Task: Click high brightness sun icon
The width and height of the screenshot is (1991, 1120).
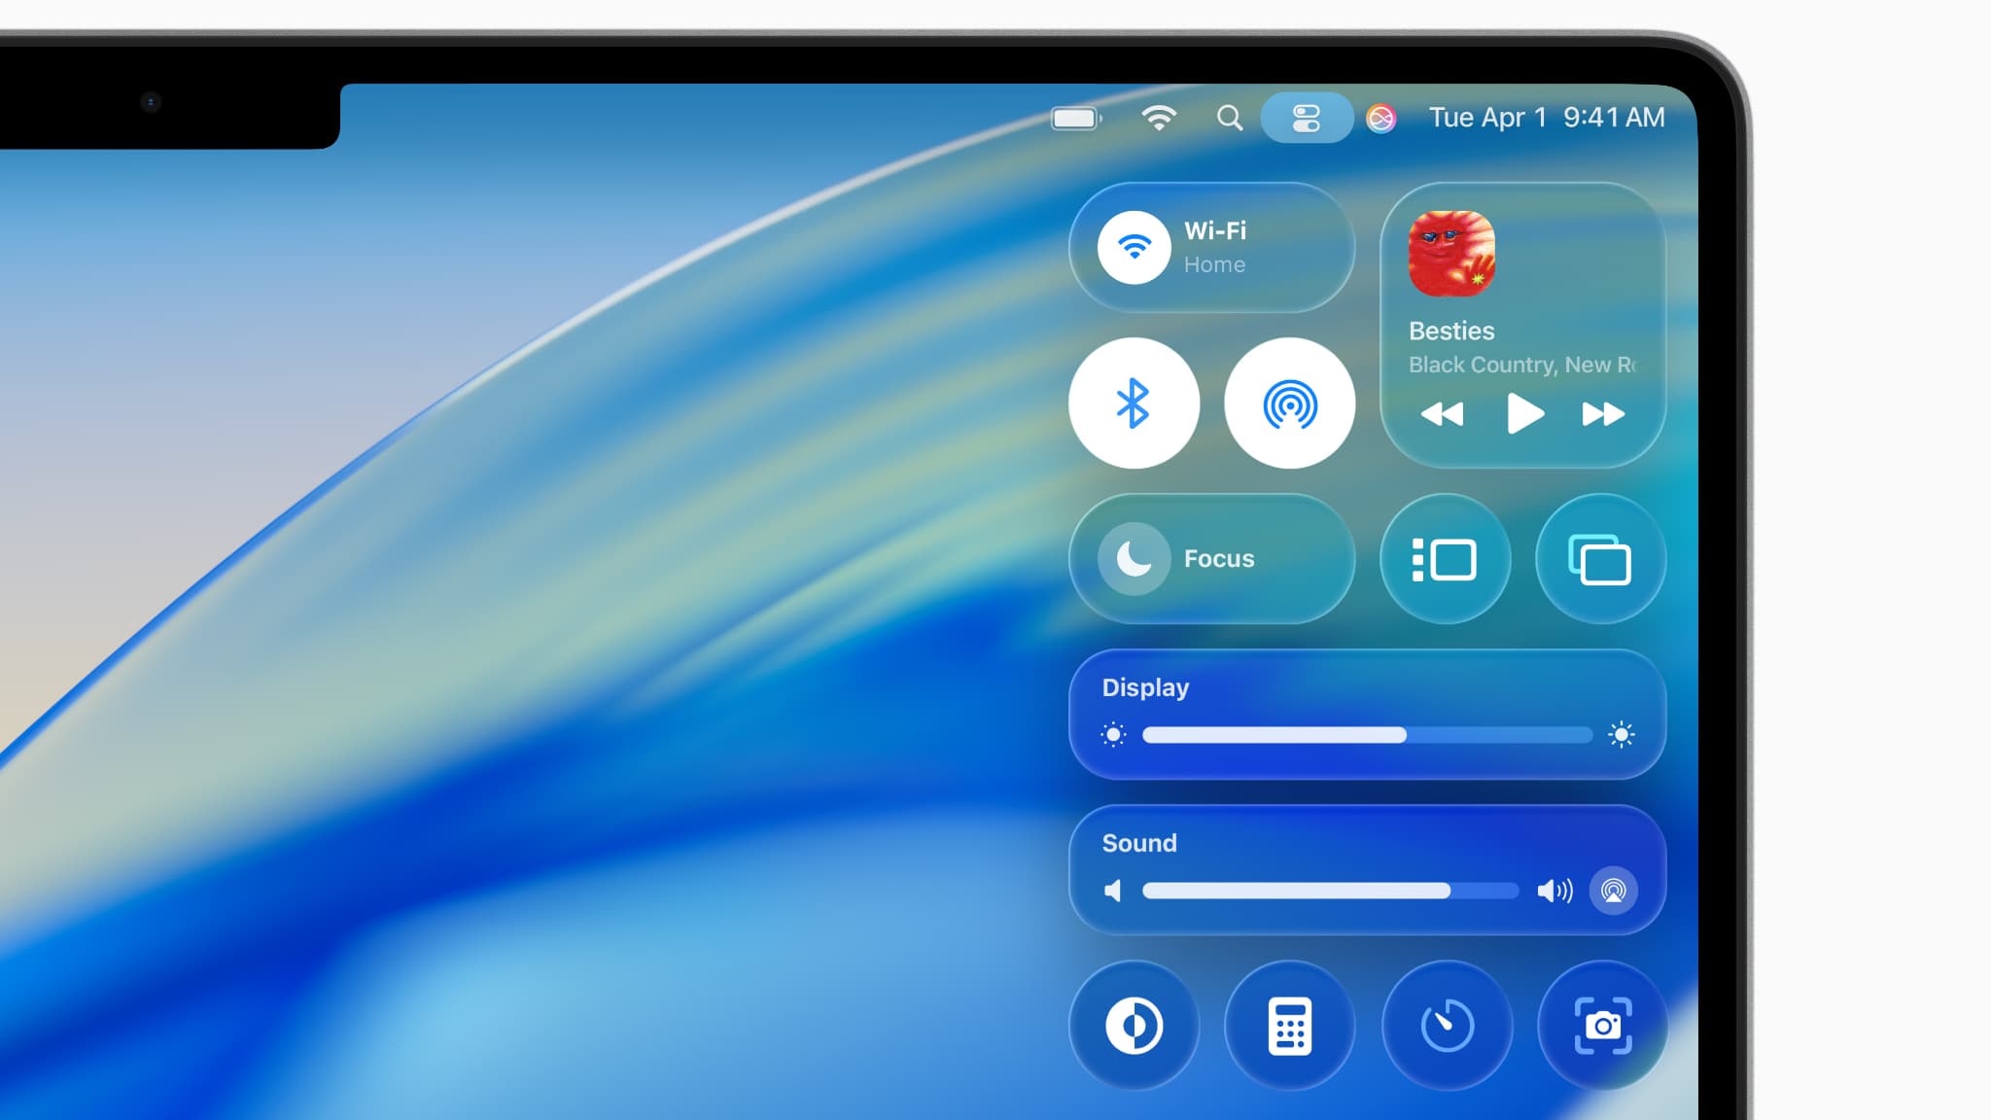Action: 1621,735
